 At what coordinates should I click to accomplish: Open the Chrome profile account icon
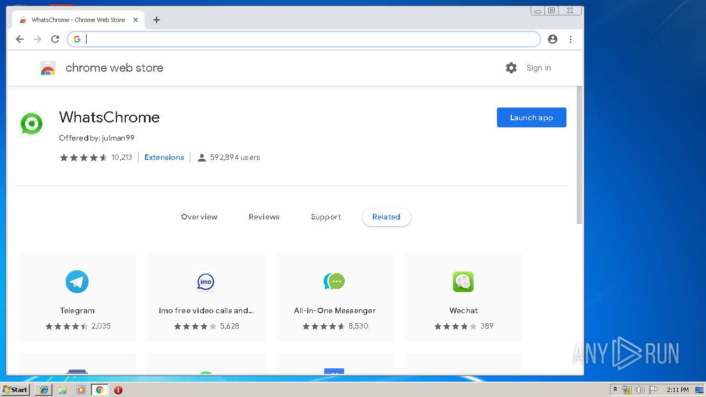[553, 39]
